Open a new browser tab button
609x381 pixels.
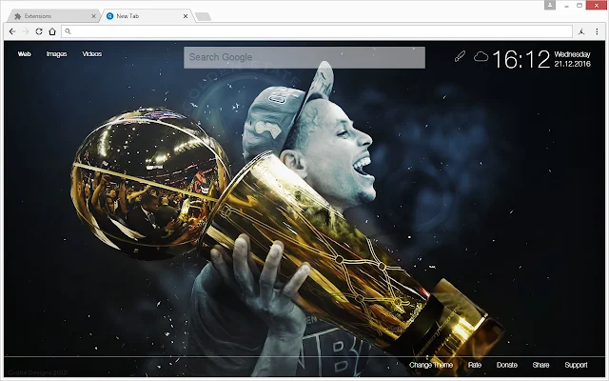(203, 16)
